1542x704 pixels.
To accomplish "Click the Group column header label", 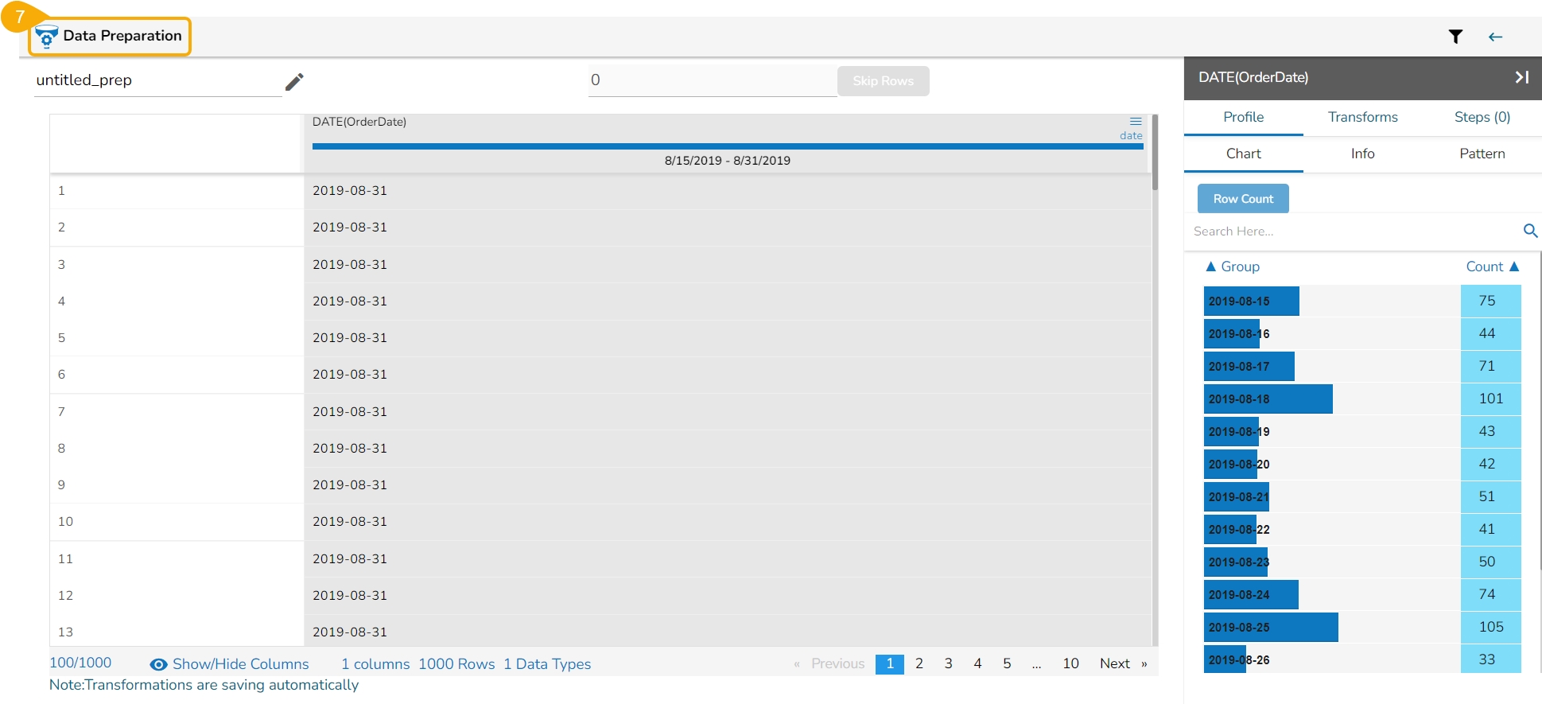I will (x=1241, y=266).
